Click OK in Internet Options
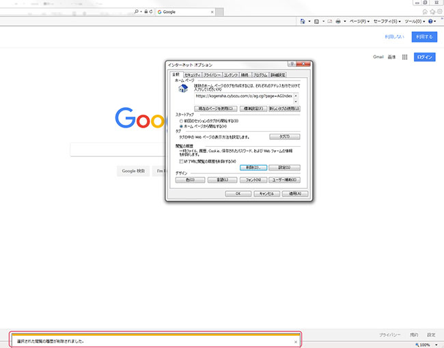The width and height of the screenshot is (444, 348). coord(238,194)
